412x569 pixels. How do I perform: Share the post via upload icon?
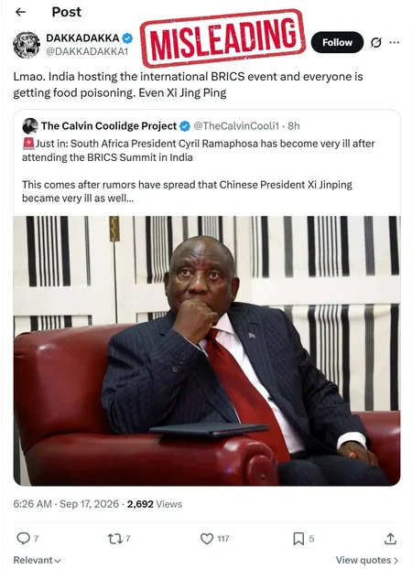[390, 539]
